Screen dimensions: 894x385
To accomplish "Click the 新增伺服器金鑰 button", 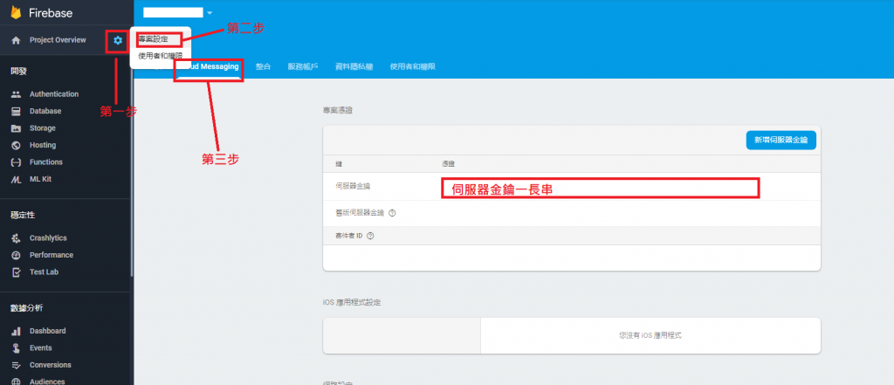I will [781, 140].
